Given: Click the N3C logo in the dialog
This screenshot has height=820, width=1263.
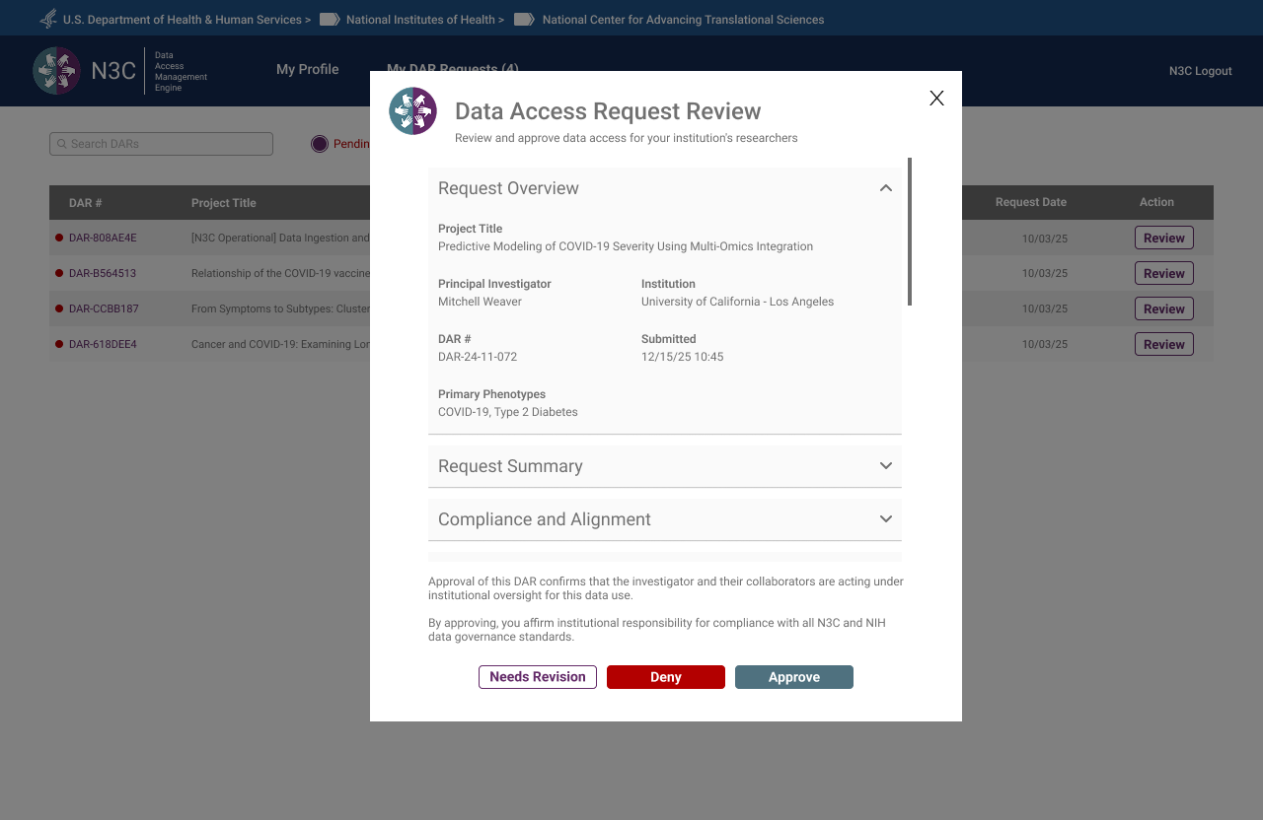Looking at the screenshot, I should click(412, 111).
